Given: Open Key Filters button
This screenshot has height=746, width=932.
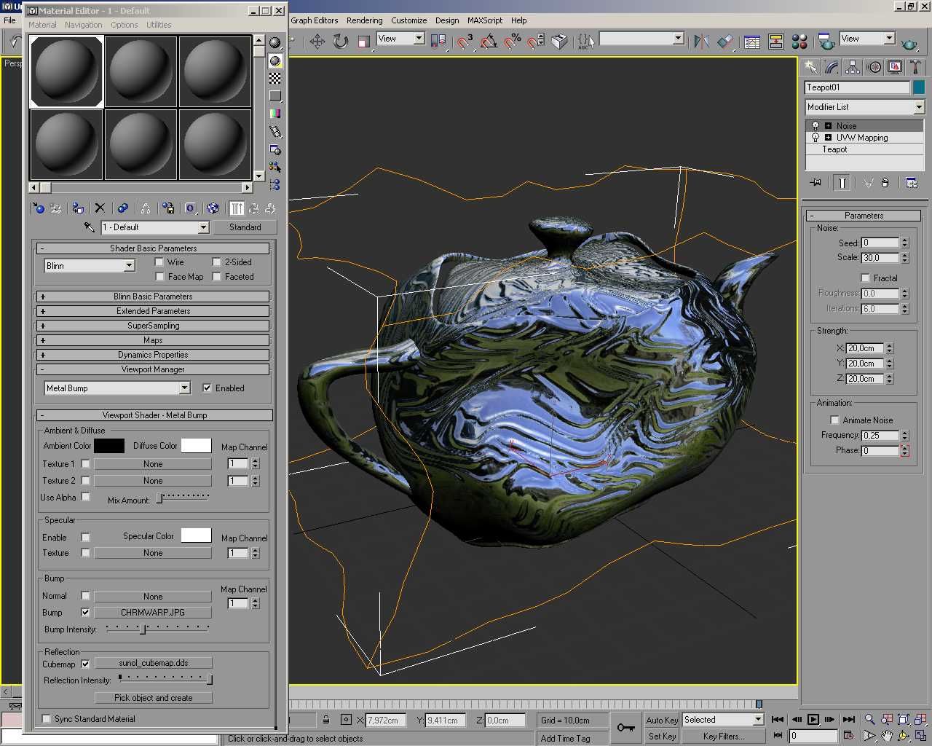Looking at the screenshot, I should [x=724, y=737].
